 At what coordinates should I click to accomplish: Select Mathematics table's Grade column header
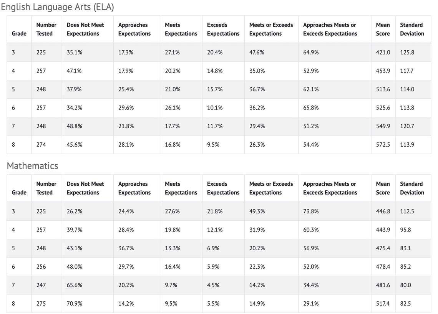click(19, 192)
